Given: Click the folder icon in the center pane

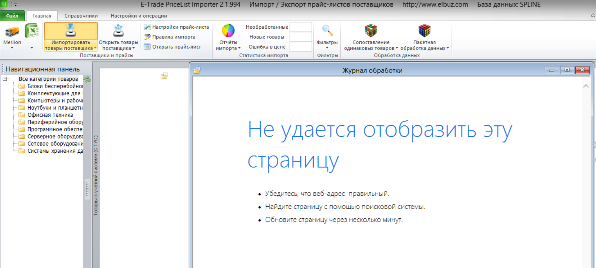Looking at the screenshot, I should pos(164,76).
